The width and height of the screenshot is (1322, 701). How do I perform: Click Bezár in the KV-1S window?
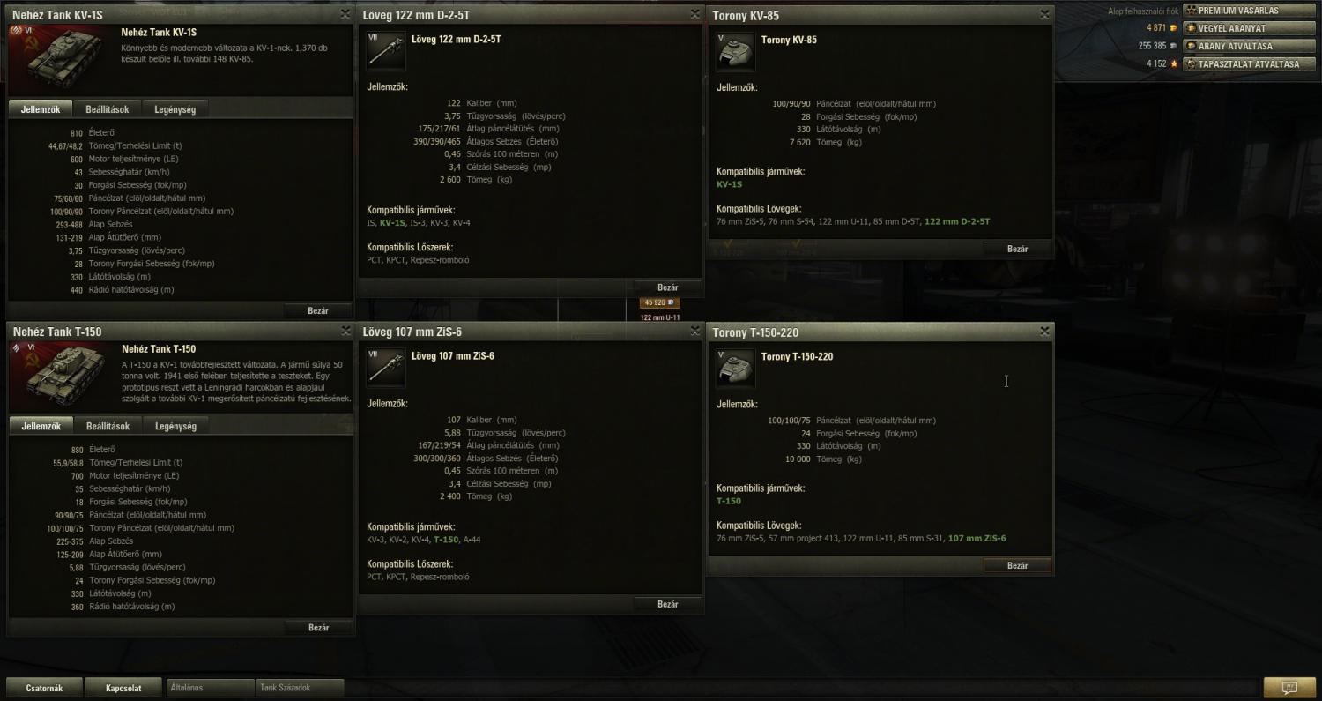click(x=318, y=310)
